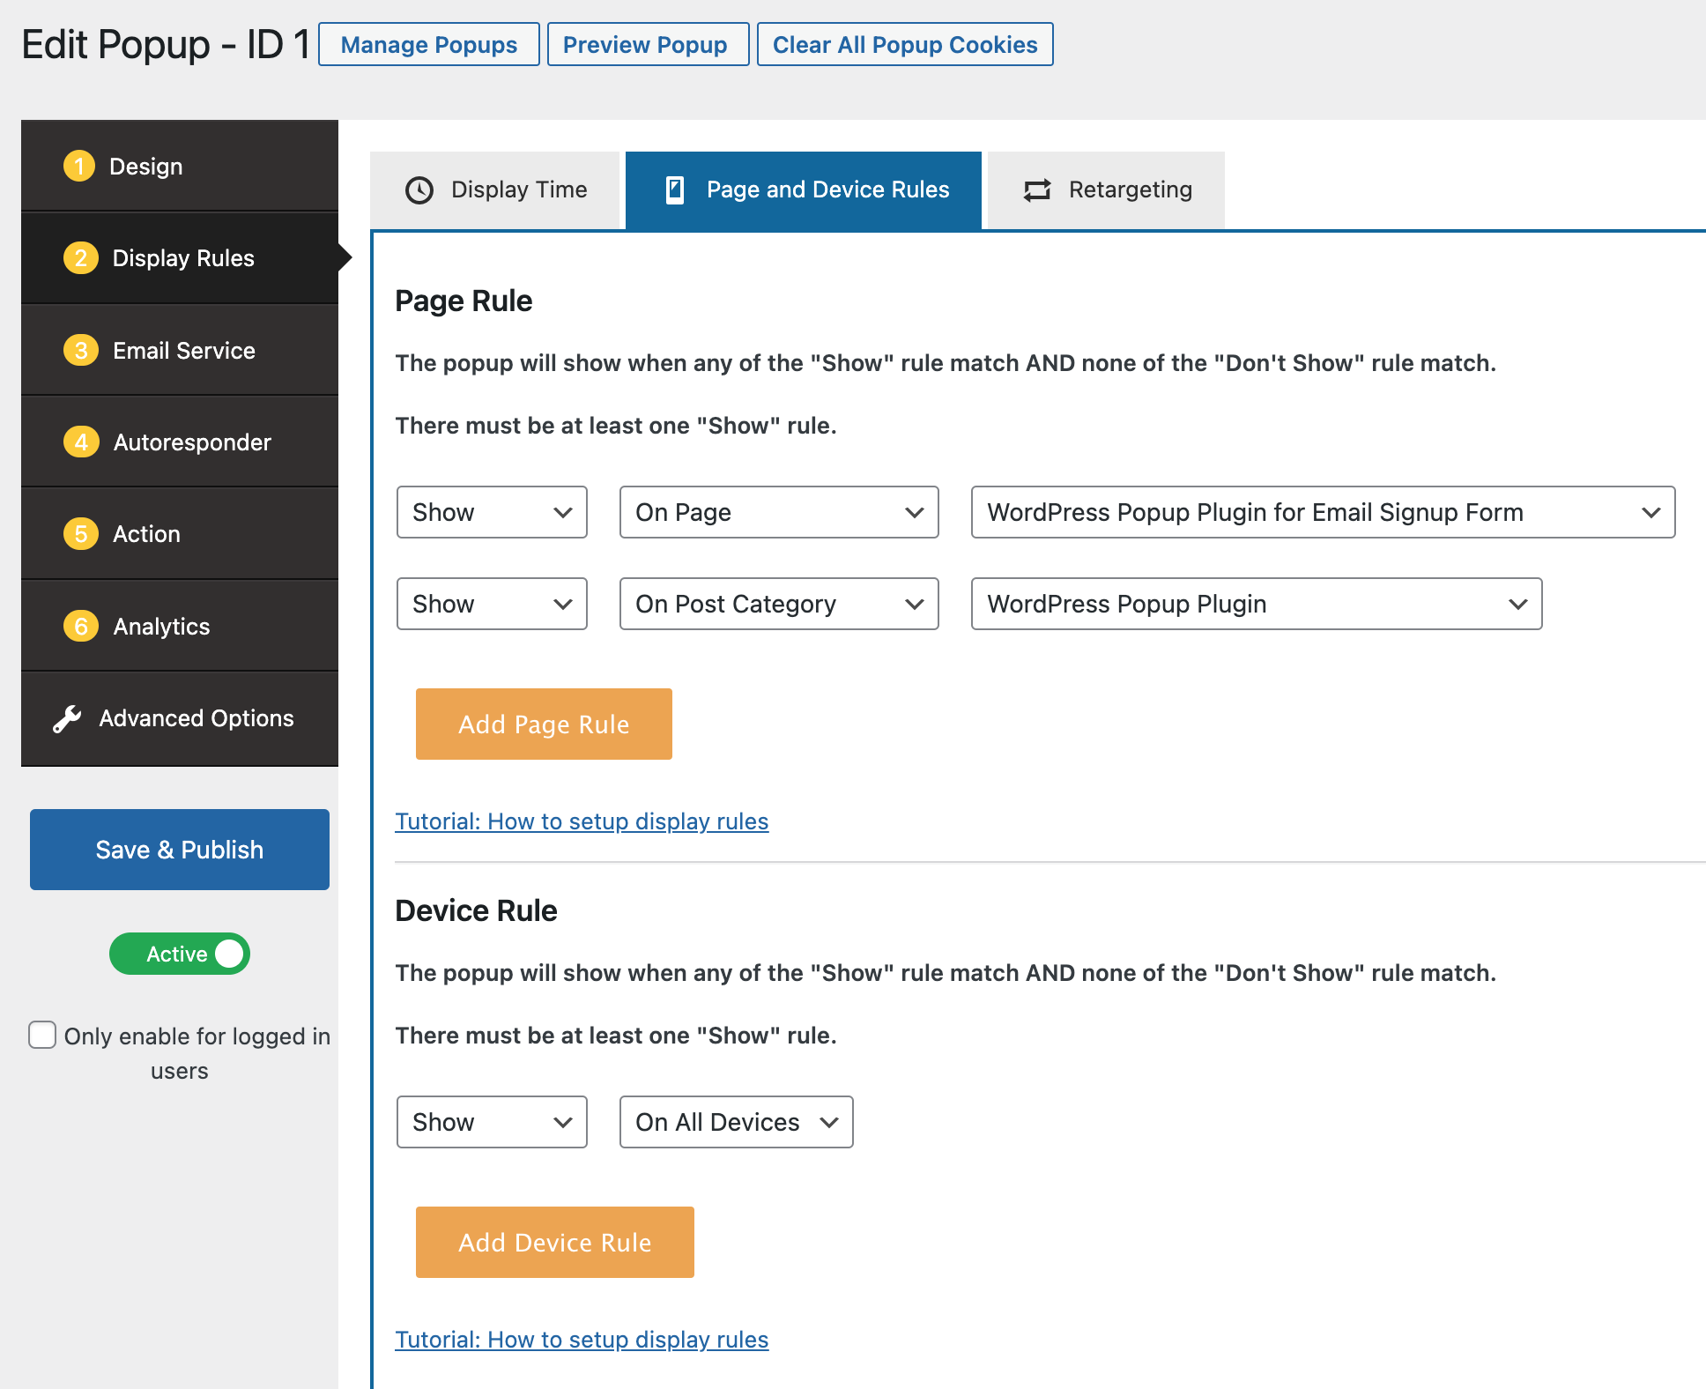Click Save & Publish button

[x=180, y=850]
